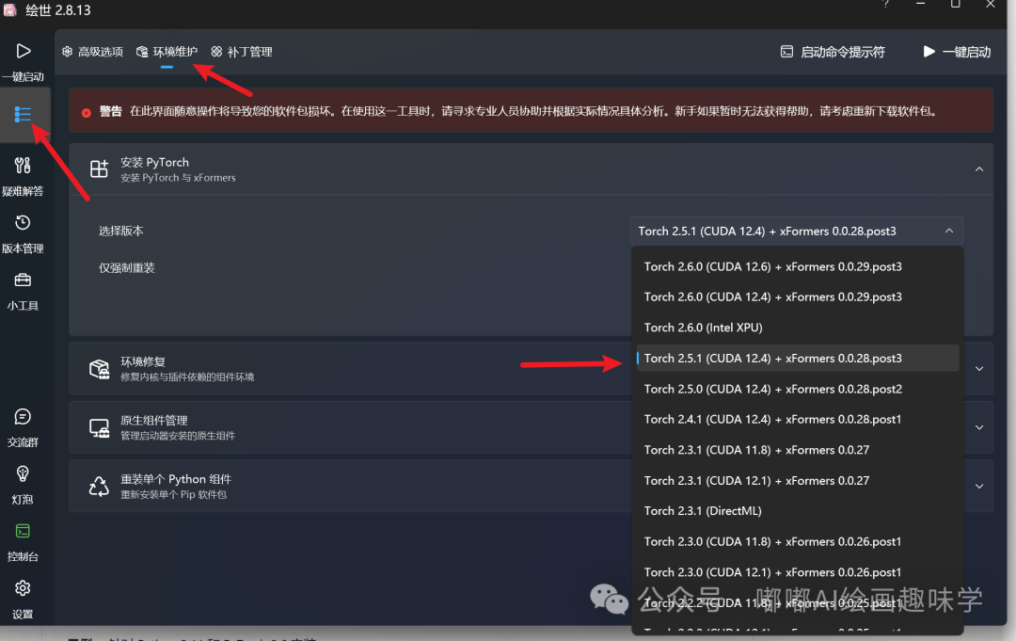This screenshot has height=641, width=1016.
Task: Click the help question mark in title bar
Action: pos(885,5)
